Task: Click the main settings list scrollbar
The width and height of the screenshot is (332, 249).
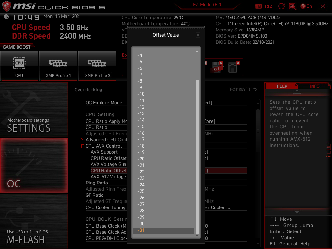Action: pos(258,131)
